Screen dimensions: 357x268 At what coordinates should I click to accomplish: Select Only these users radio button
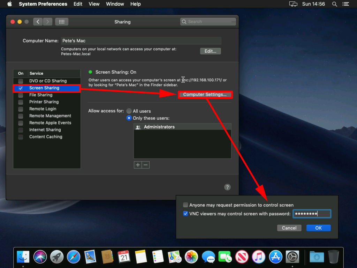[129, 118]
